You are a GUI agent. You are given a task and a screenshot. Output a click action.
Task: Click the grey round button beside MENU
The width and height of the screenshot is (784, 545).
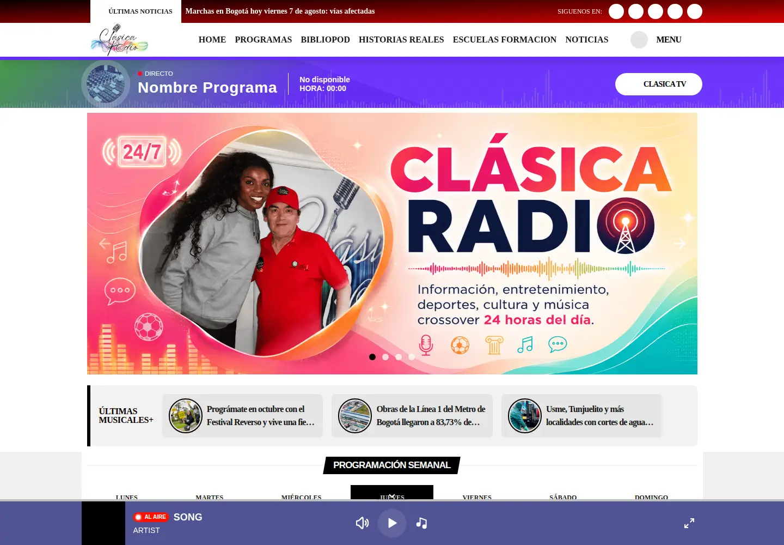(x=639, y=40)
